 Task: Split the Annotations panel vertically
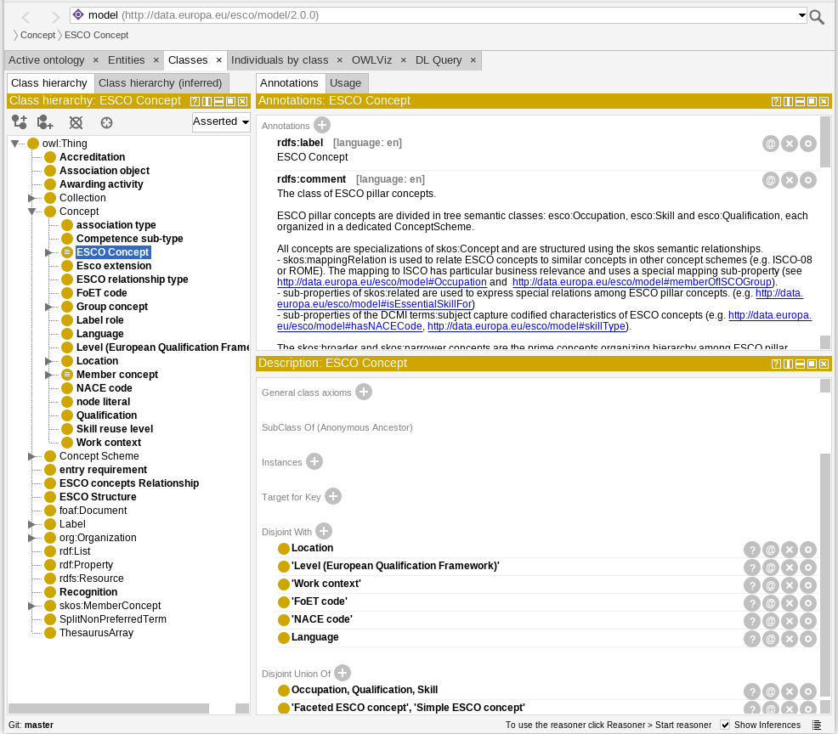(789, 101)
